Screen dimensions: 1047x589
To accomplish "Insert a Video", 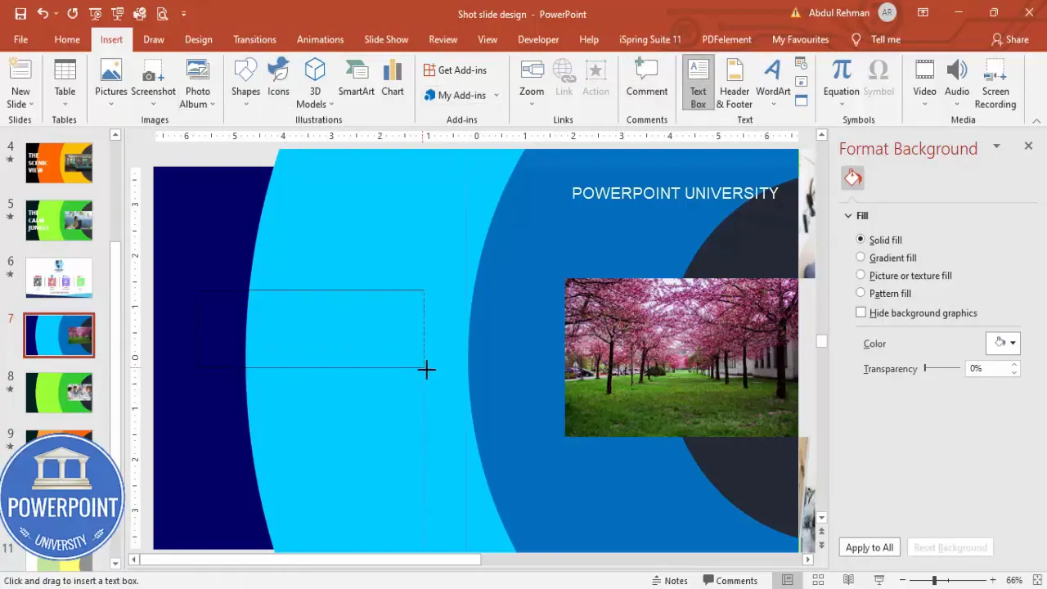I will point(924,84).
